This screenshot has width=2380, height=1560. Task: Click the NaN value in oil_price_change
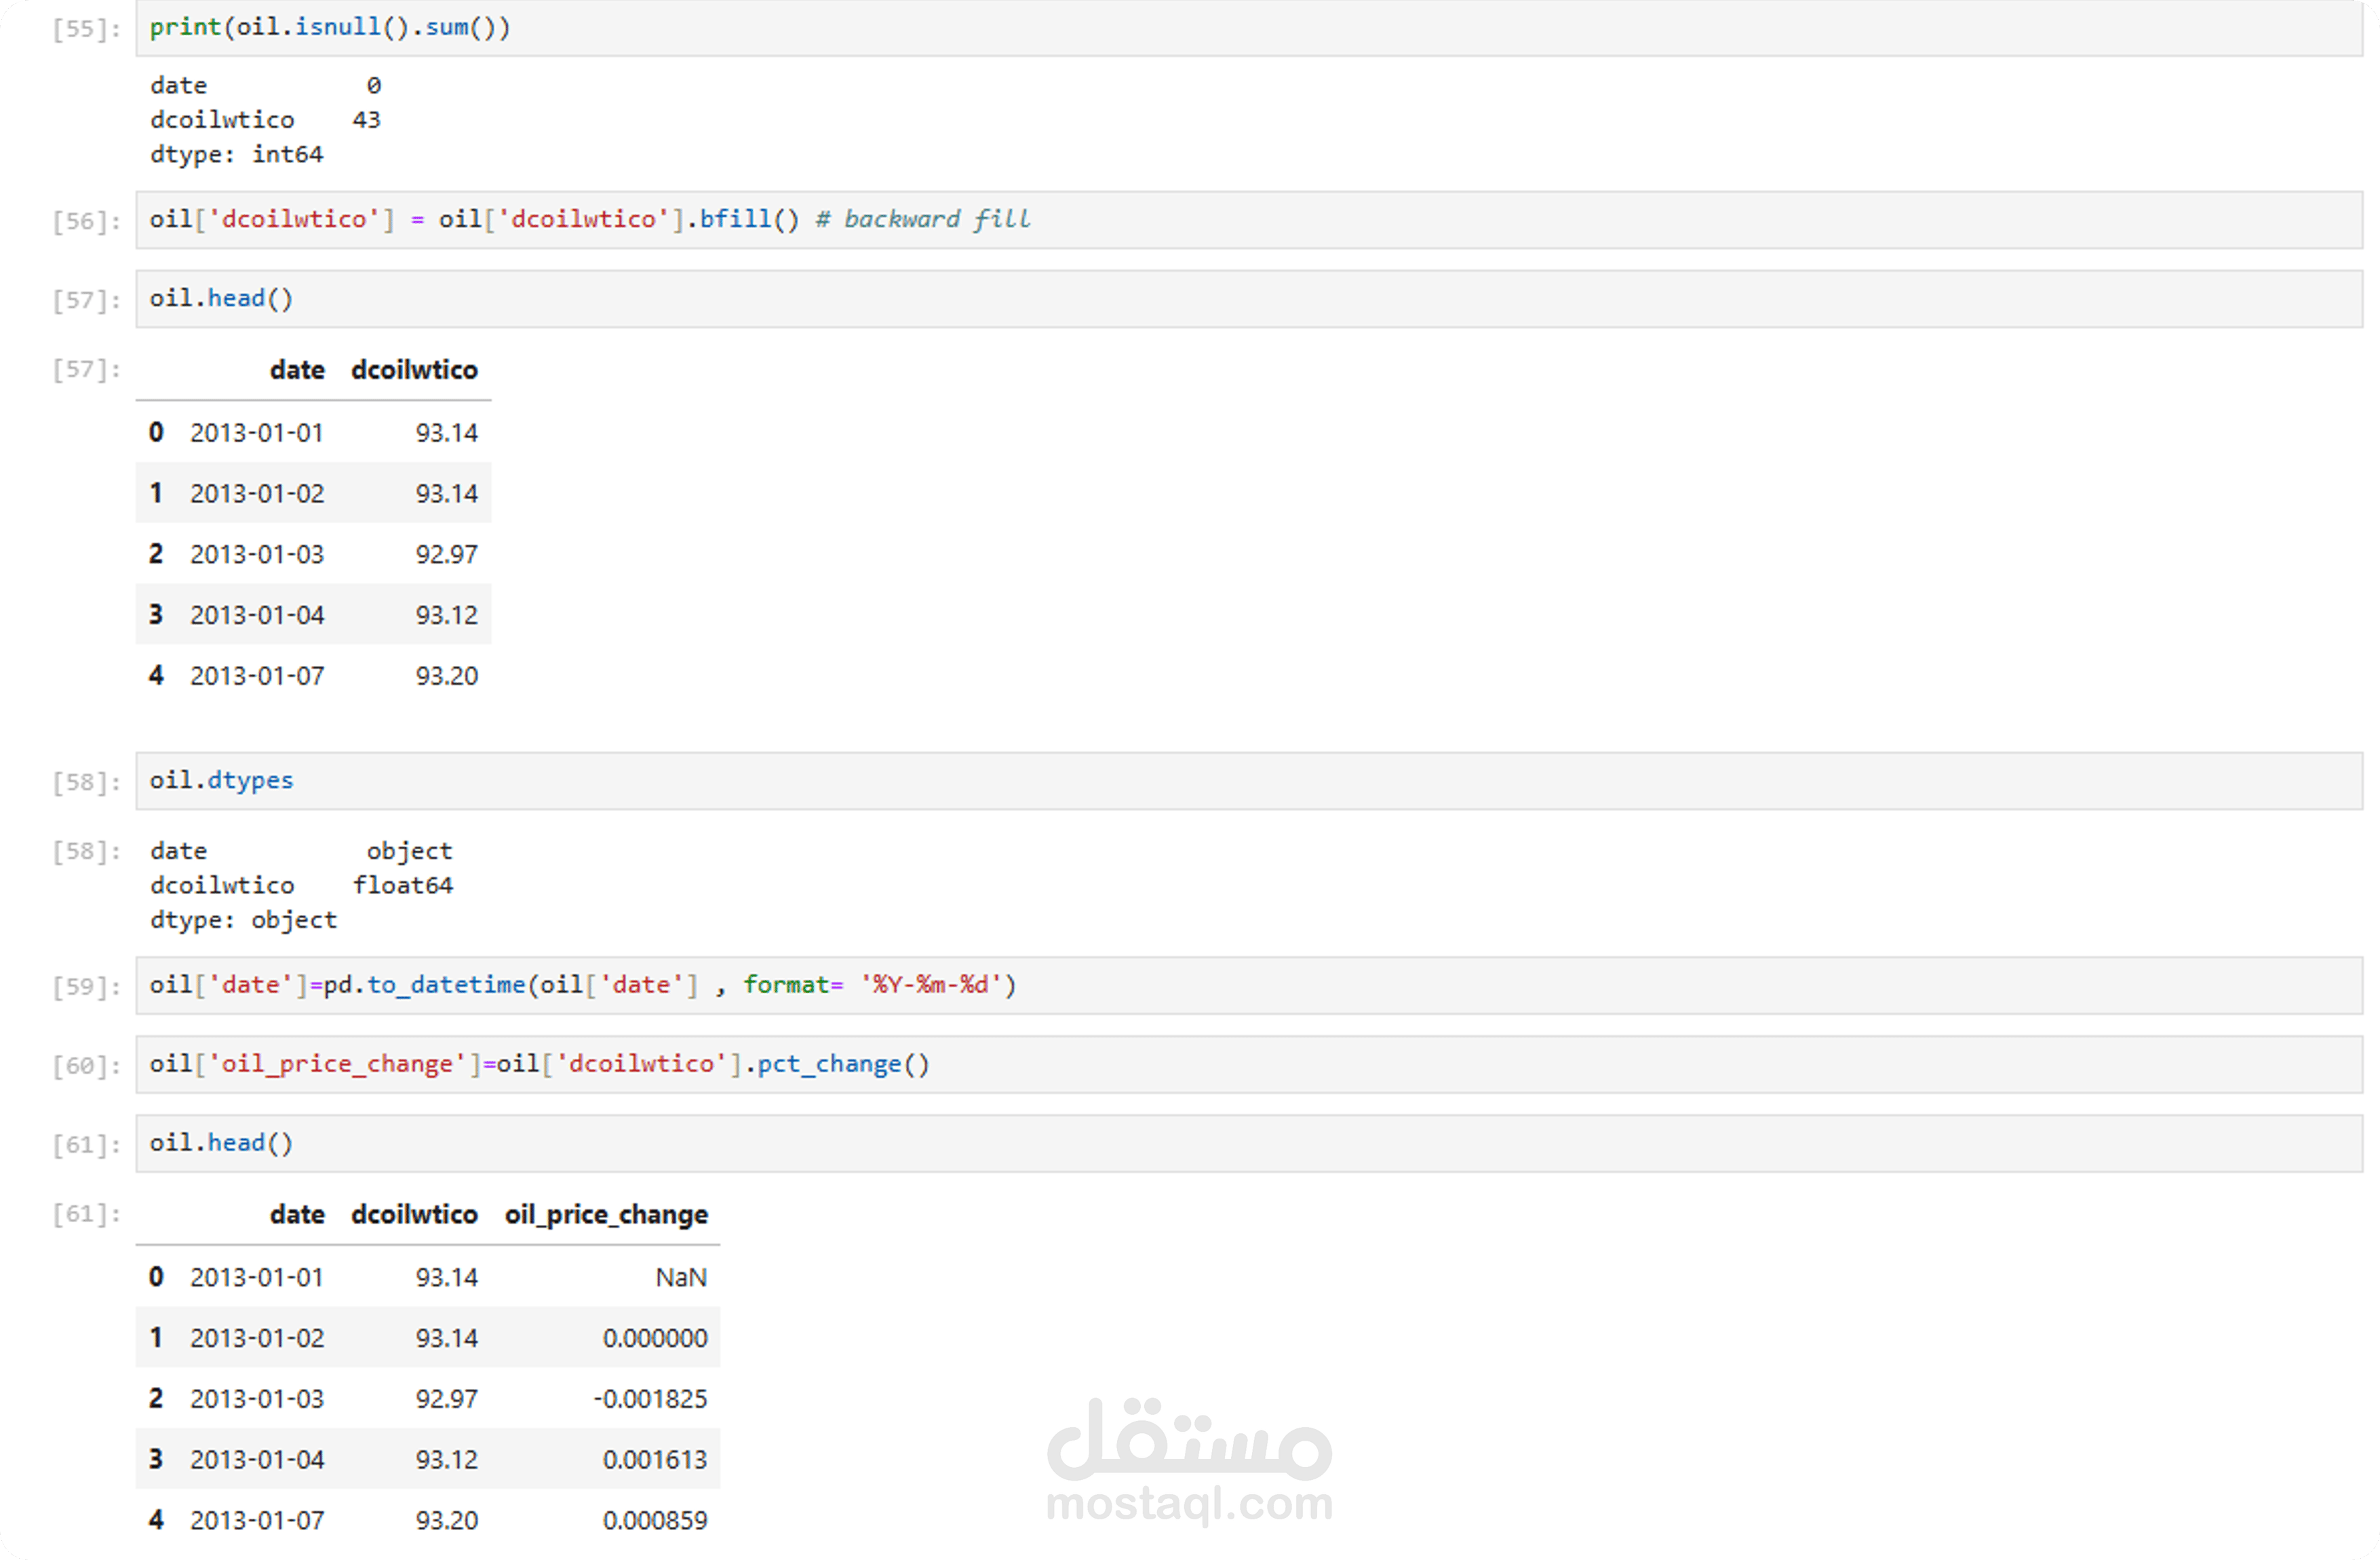681,1278
